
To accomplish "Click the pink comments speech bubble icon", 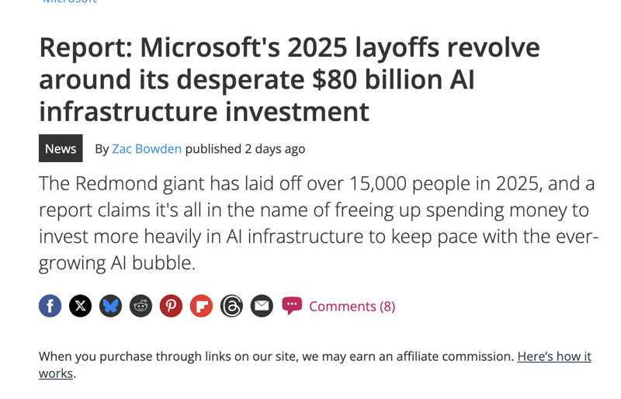I will (292, 306).
